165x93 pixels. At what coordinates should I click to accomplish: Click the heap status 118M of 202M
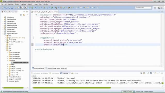click(x=127, y=92)
